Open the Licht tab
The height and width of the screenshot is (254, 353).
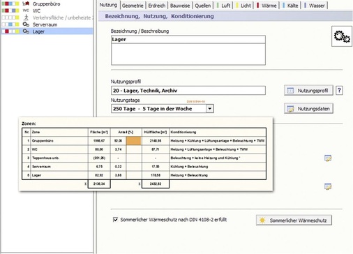click(243, 6)
